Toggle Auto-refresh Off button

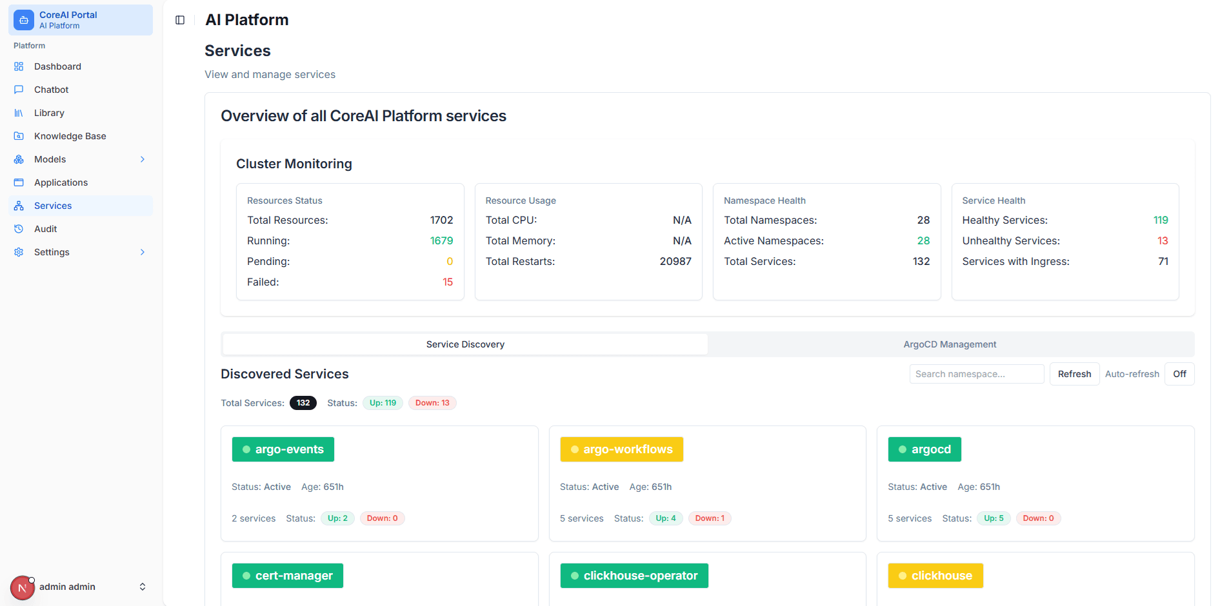1179,374
